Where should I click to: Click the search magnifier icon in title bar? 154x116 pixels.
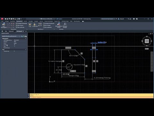(116, 19)
